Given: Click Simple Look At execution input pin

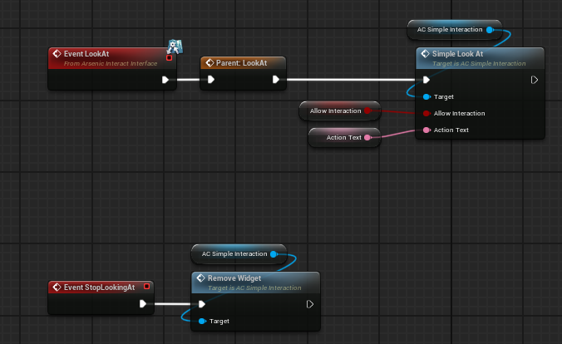Looking at the screenshot, I should point(426,80).
